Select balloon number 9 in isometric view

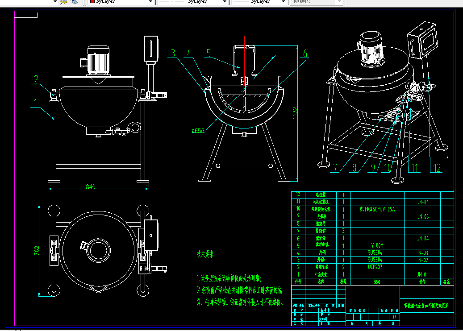coord(373,168)
